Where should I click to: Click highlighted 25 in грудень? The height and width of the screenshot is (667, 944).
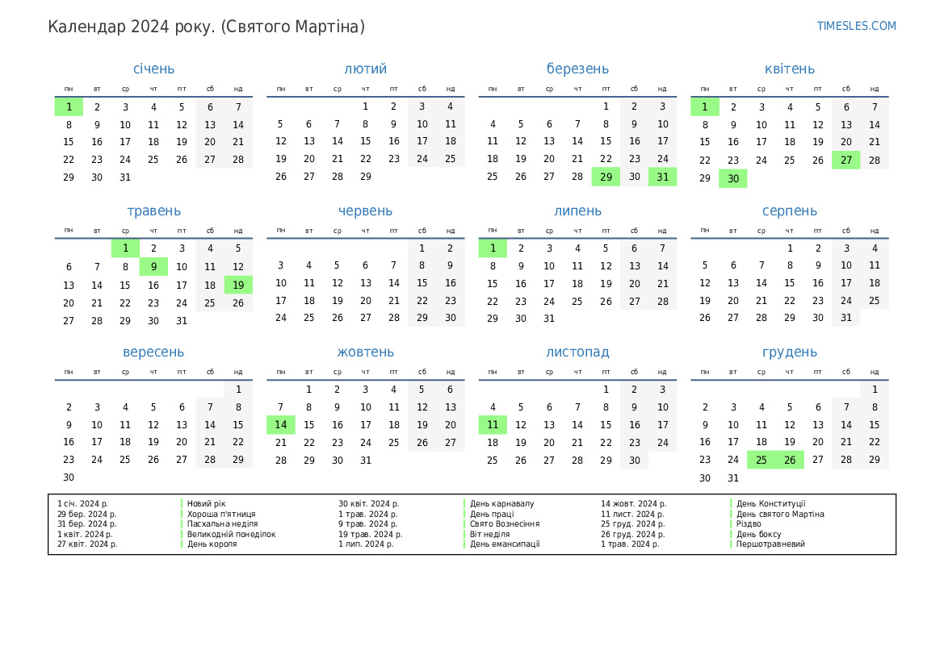pos(761,461)
